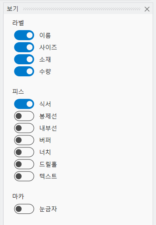This screenshot has width=156, height=225.
Task: Enable the 봉제선 toggle
Action: (24, 116)
